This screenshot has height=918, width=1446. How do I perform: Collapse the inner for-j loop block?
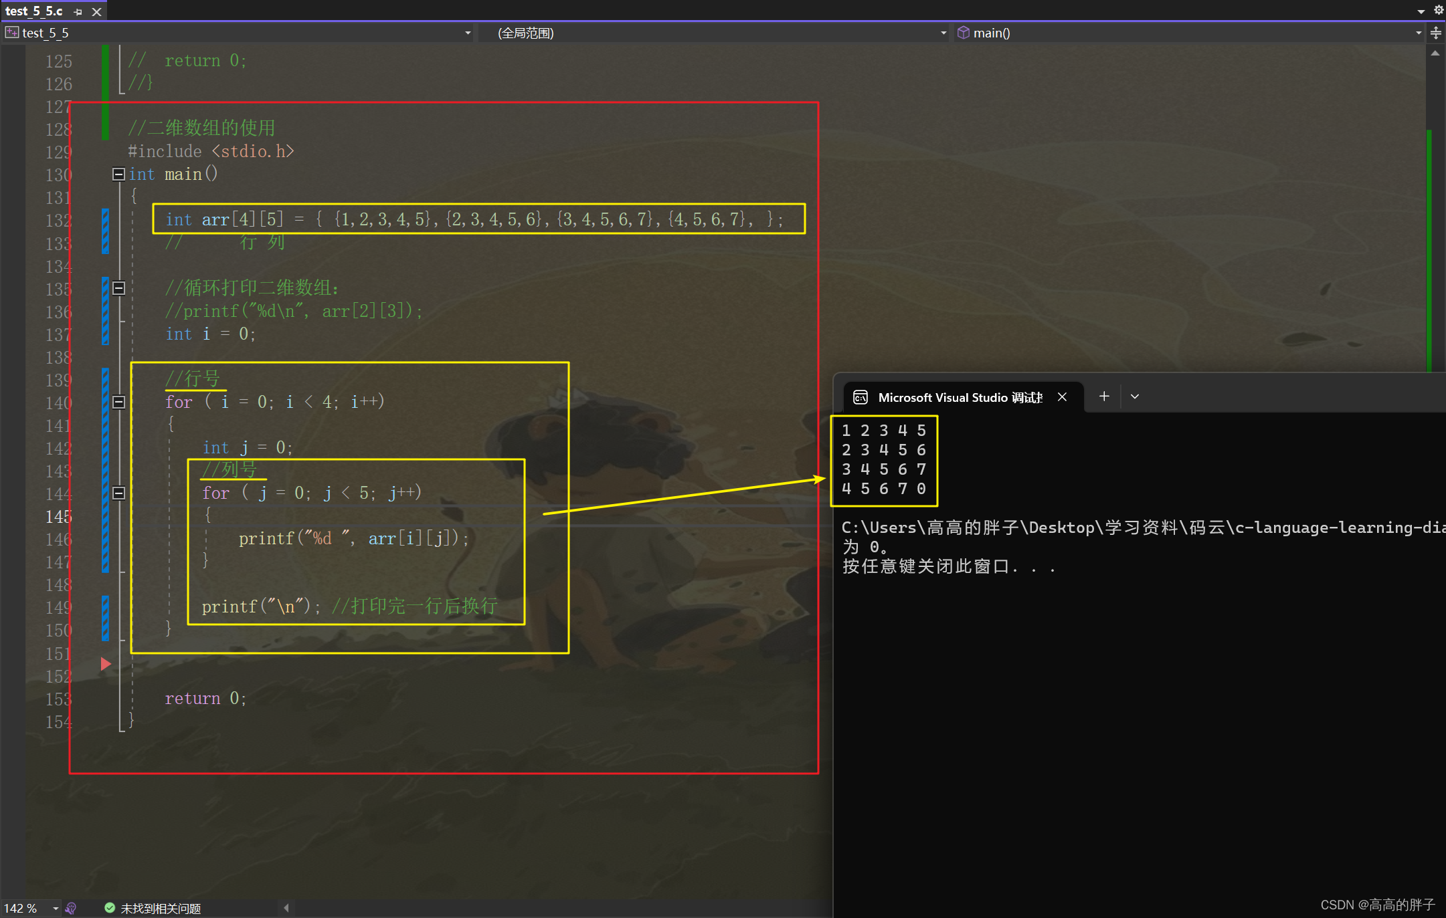coord(118,493)
